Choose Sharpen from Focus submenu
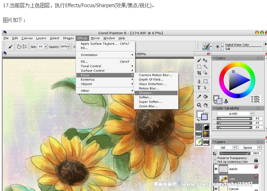This screenshot has height=191, width=267. pyautogui.click(x=156, y=93)
